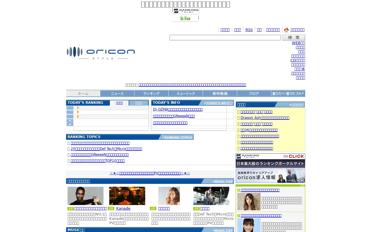Open the train station platform photo
This screenshot has width=371, height=232.
(211, 196)
